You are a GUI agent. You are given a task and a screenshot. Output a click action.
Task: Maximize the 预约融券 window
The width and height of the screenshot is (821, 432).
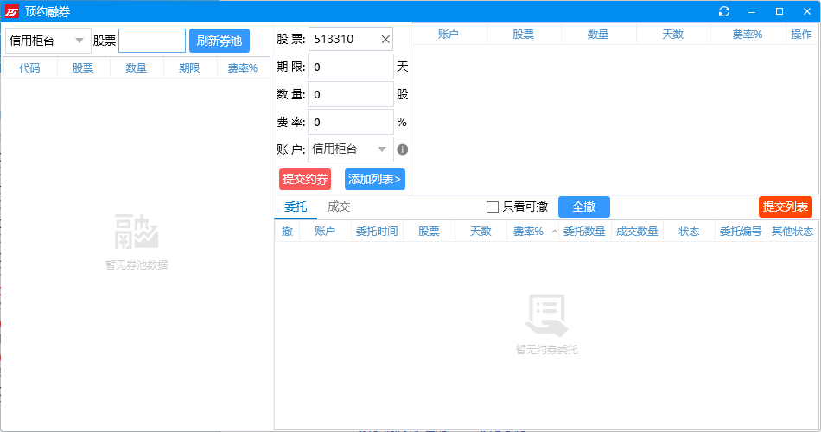780,11
